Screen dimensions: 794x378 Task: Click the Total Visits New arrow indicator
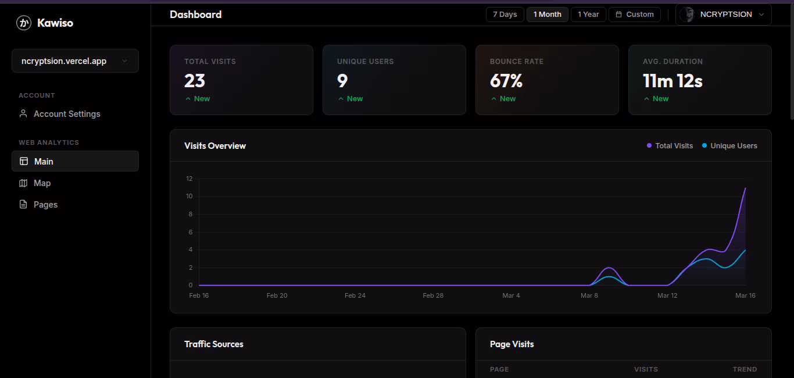tap(188, 99)
